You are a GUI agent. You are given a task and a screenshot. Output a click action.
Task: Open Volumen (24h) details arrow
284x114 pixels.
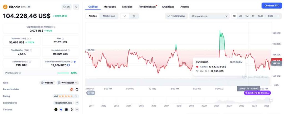tap(31, 39)
